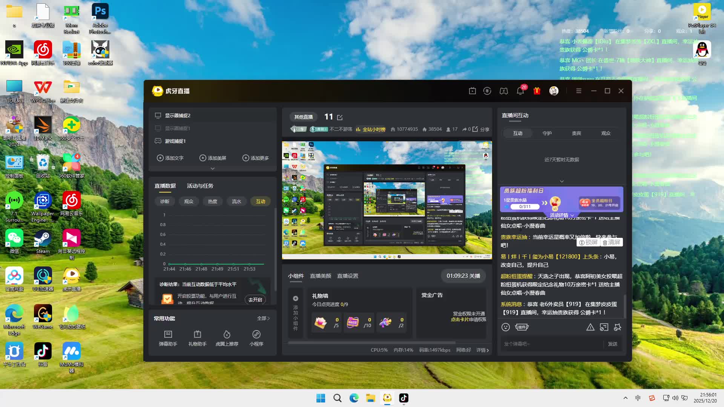Image resolution: width=724 pixels, height=407 pixels.
Task: Click the edit icon next to title 11
Action: point(340,118)
